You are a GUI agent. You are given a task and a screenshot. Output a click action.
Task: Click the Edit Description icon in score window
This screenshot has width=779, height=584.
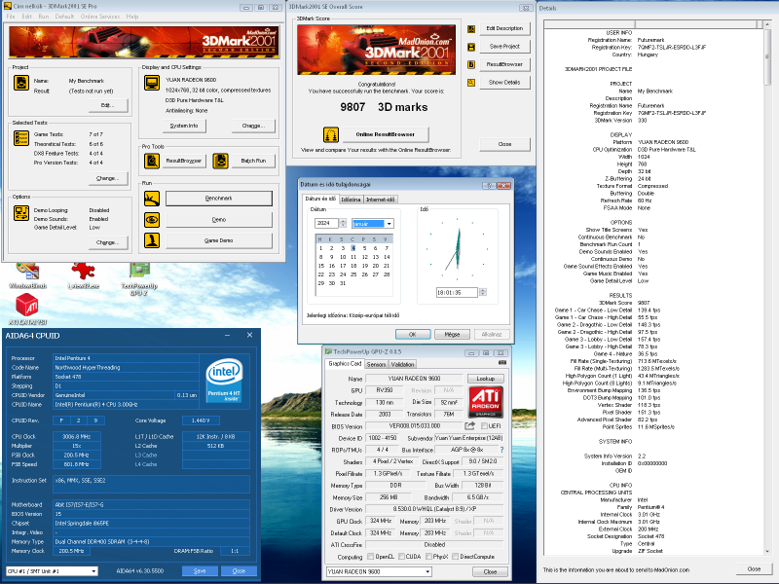coord(471,29)
